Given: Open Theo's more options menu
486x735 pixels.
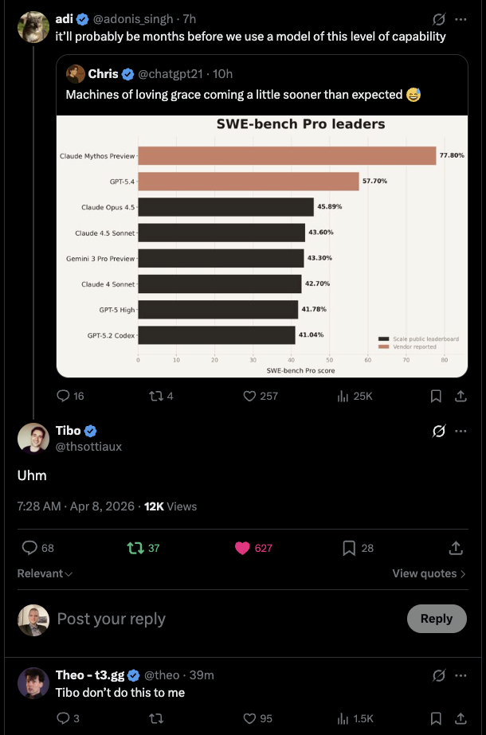Looking at the screenshot, I should (x=461, y=675).
